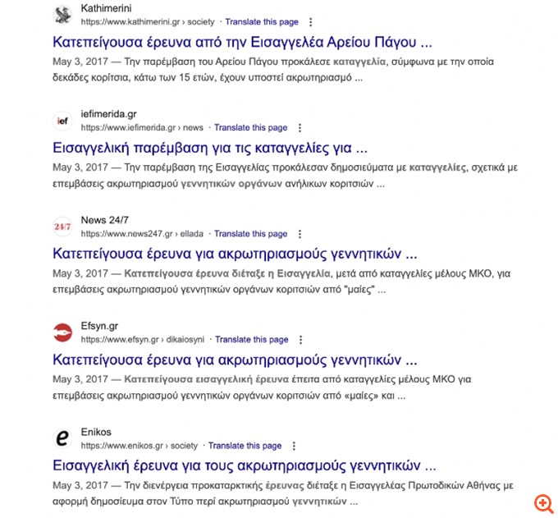Open three-dot menu for Efsyn.gr result

(300, 340)
